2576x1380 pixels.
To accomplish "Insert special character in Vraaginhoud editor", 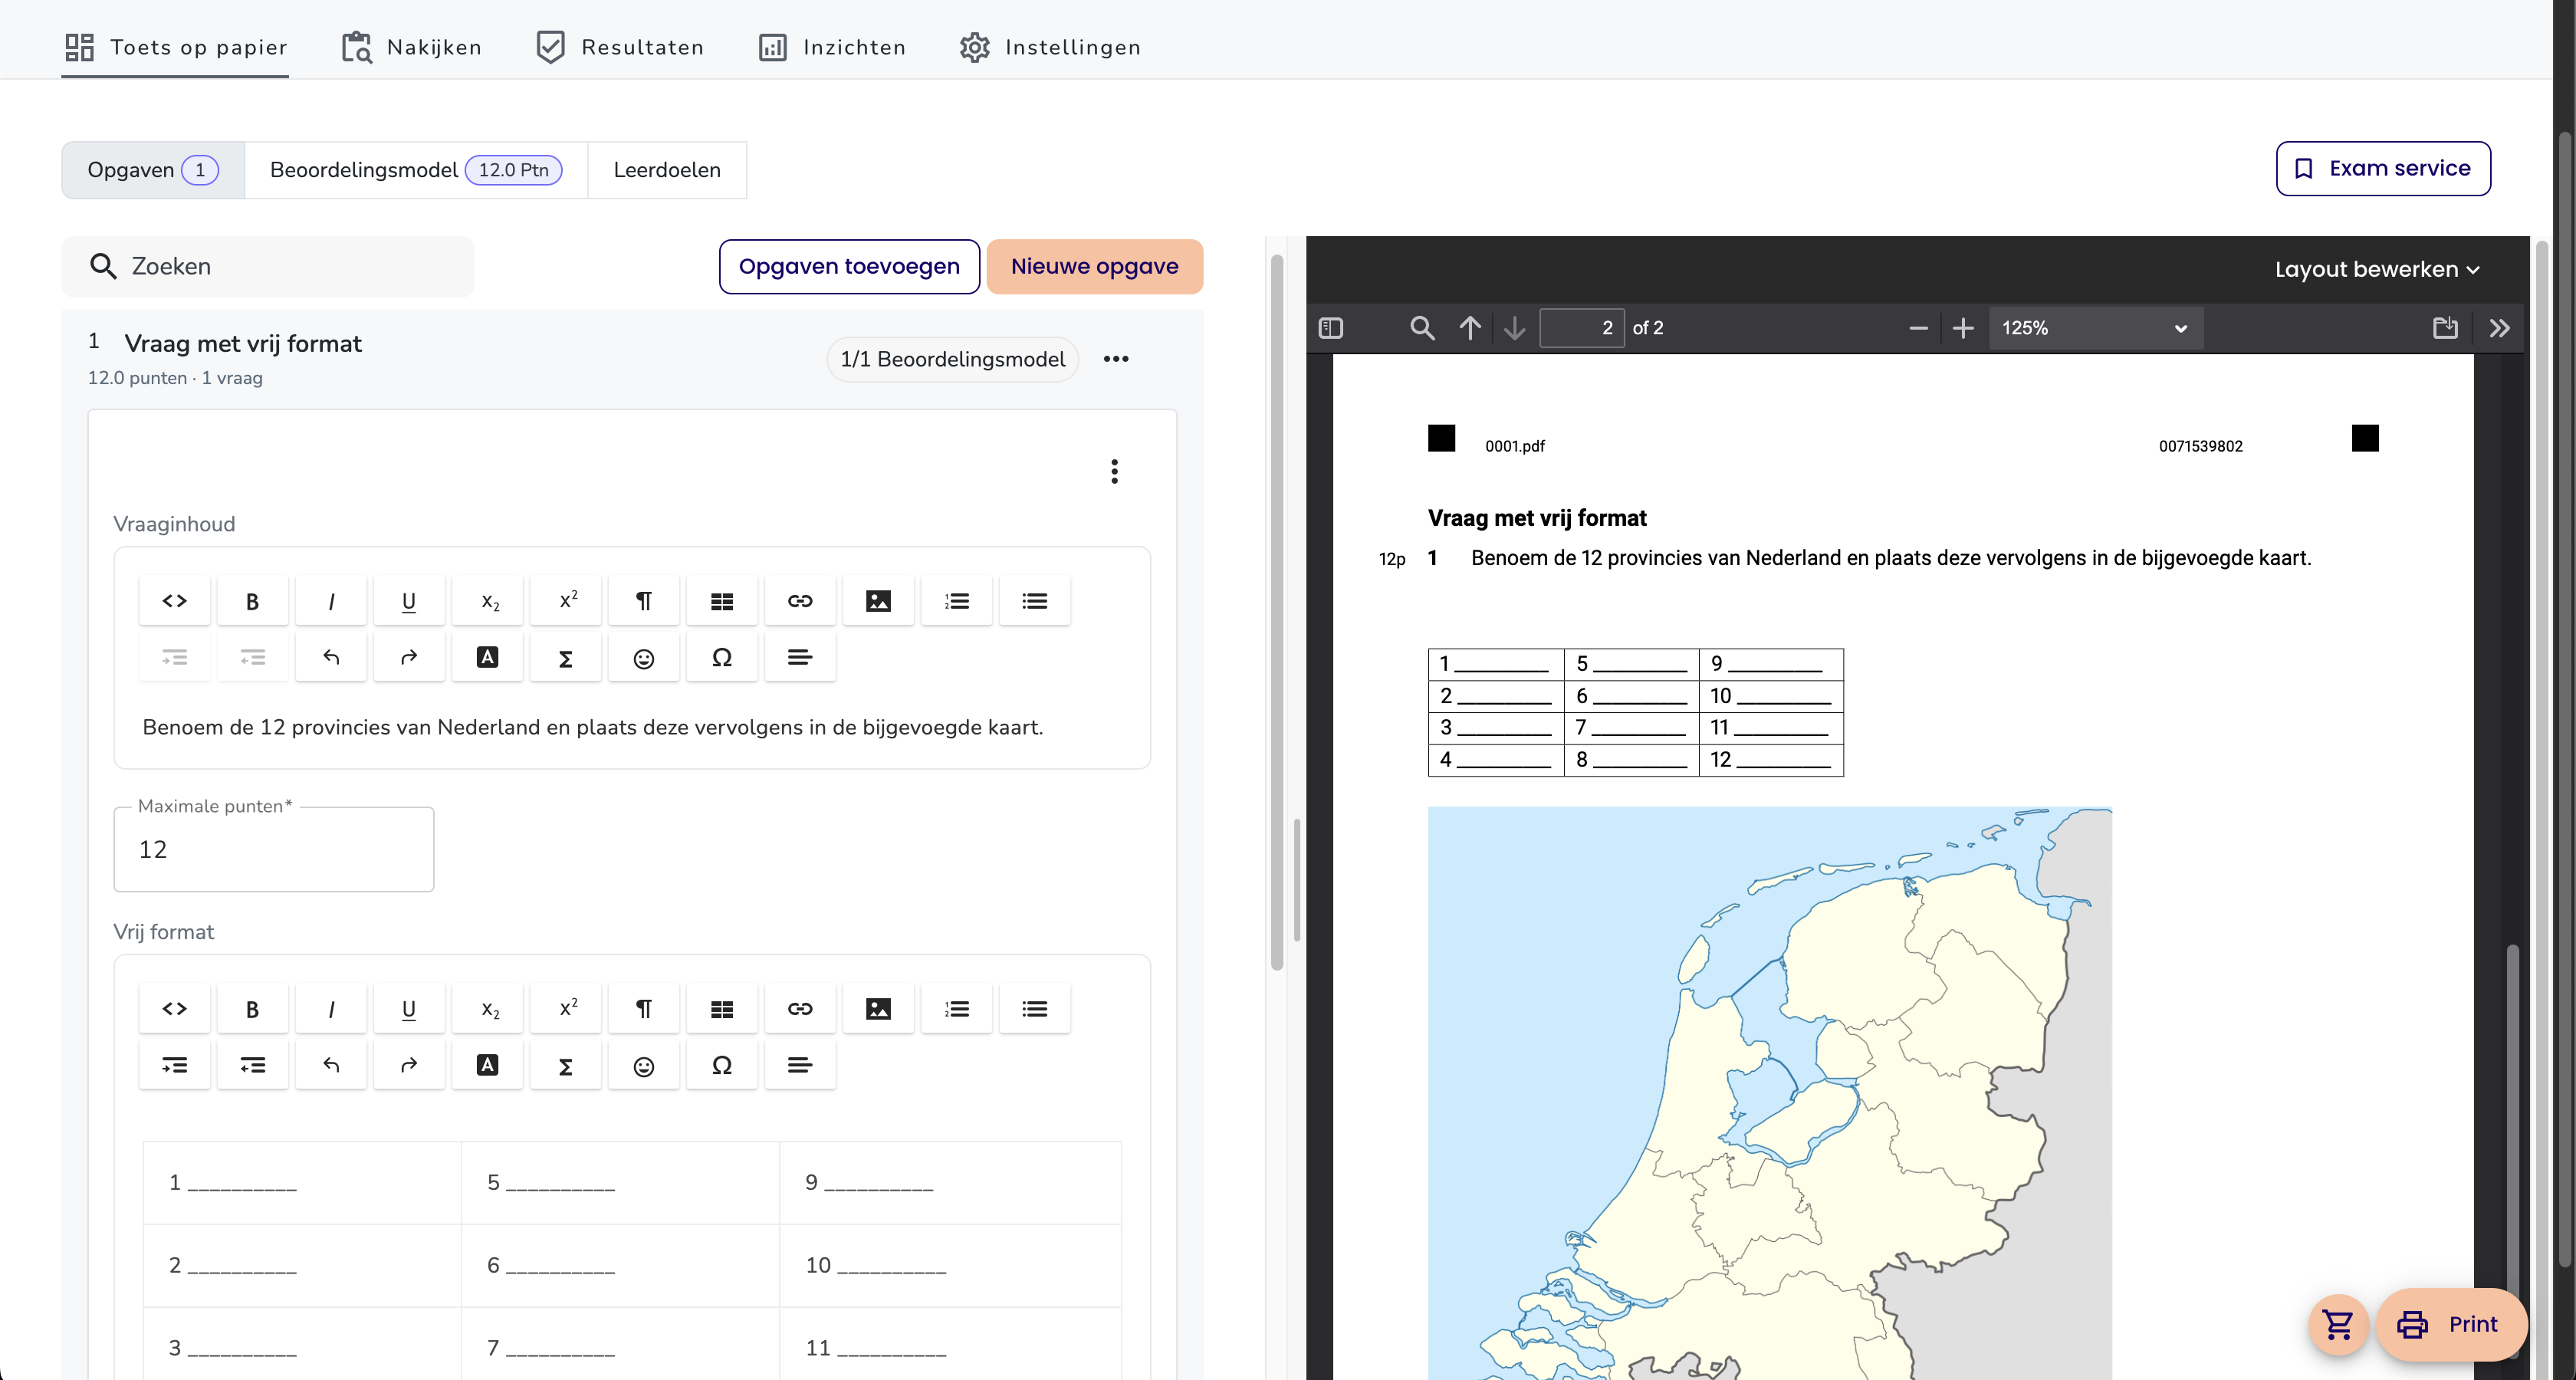I will click(x=722, y=657).
